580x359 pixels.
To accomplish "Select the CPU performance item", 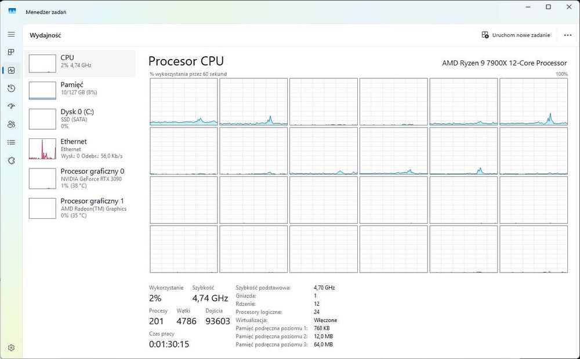I will [x=80, y=64].
